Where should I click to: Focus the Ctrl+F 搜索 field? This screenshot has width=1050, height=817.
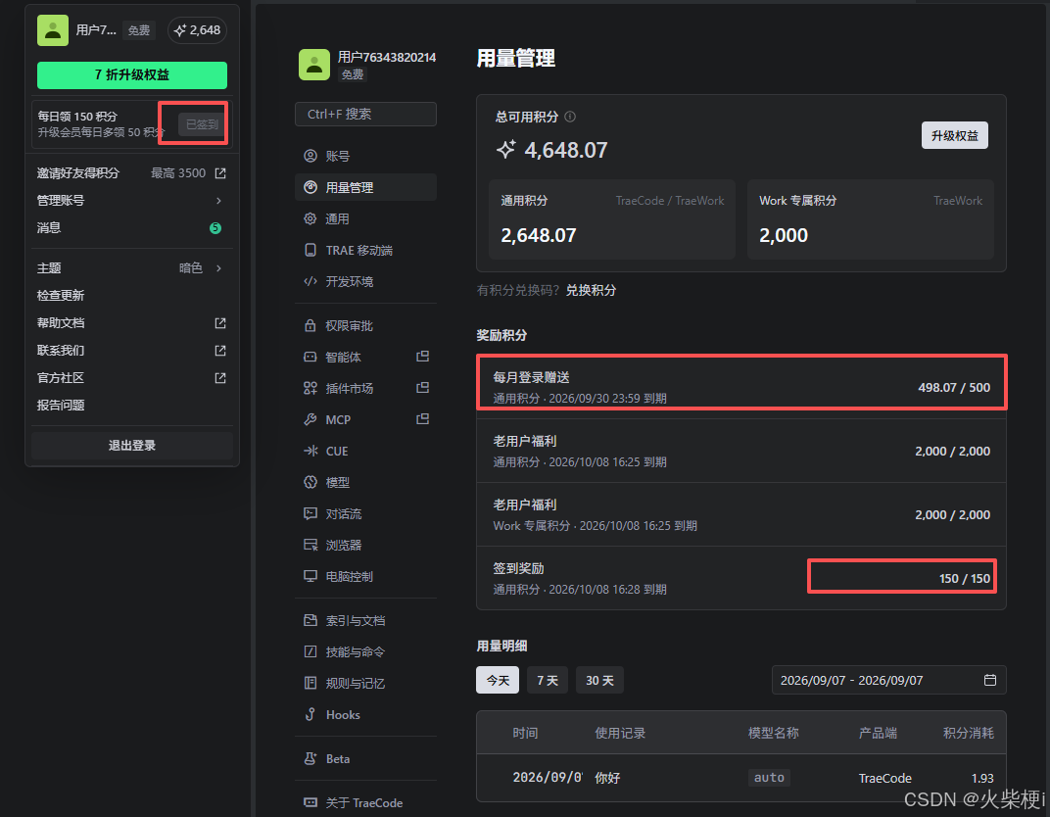(365, 114)
